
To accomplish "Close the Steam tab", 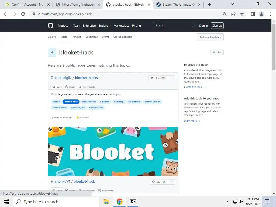I will [199, 5].
